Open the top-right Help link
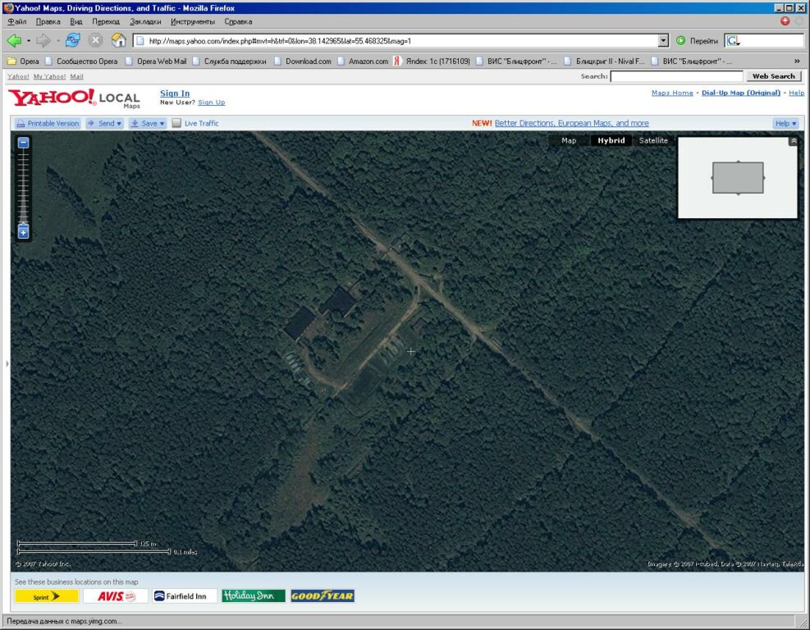 797,93
